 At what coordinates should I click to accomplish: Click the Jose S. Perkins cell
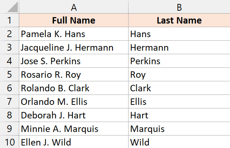click(x=74, y=61)
